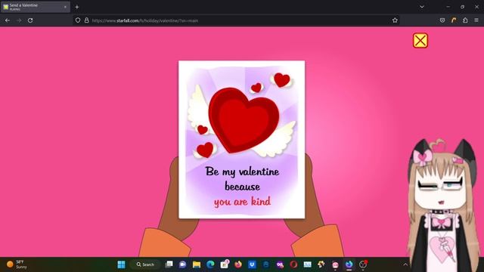Open File Explorer from taskbar
The image size is (484, 272).
click(197, 264)
